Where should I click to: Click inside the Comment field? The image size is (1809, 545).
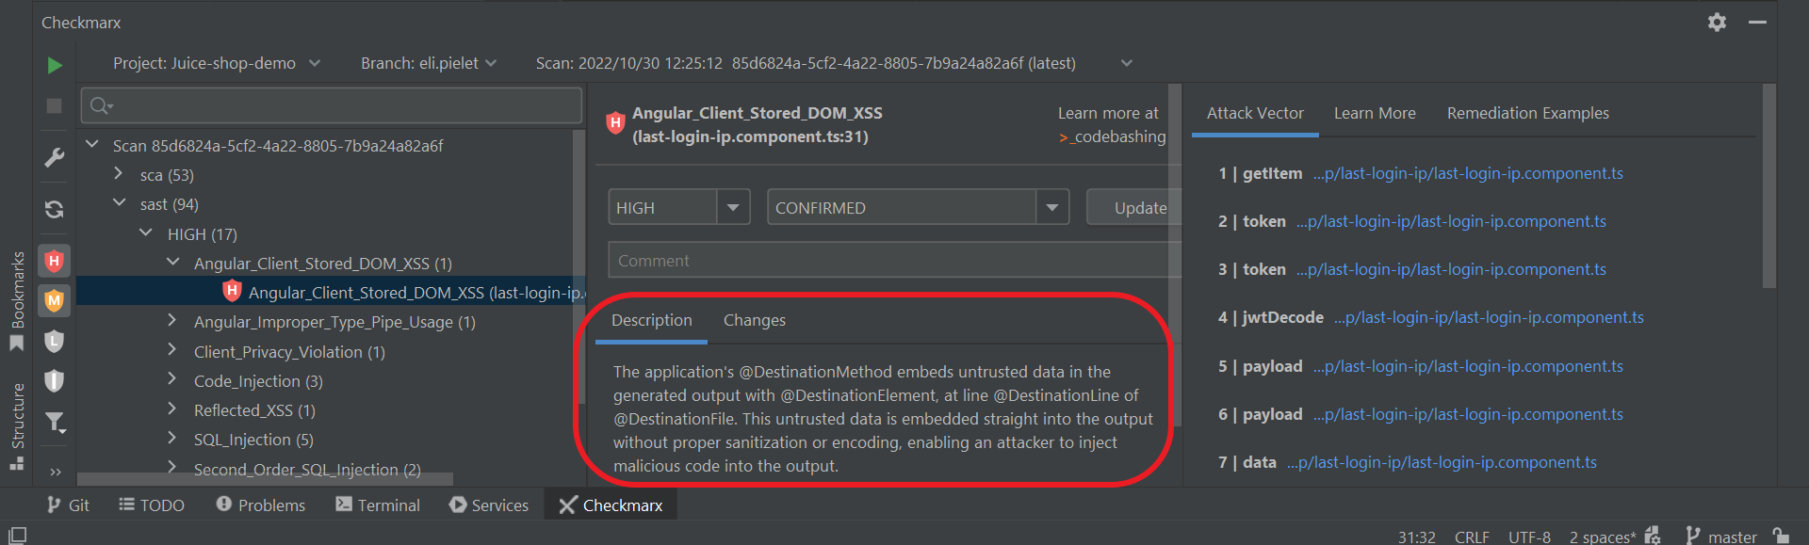894,261
